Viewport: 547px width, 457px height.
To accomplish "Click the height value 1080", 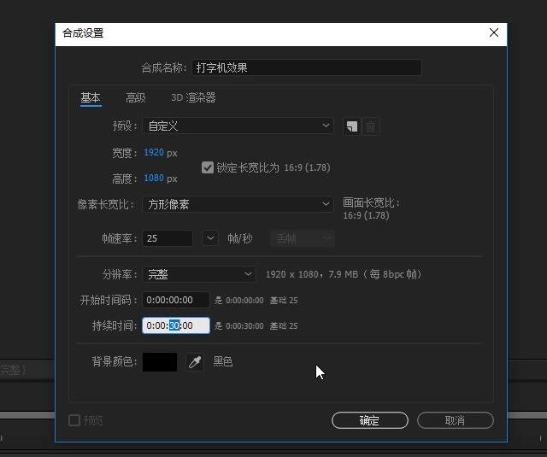I will click(154, 179).
